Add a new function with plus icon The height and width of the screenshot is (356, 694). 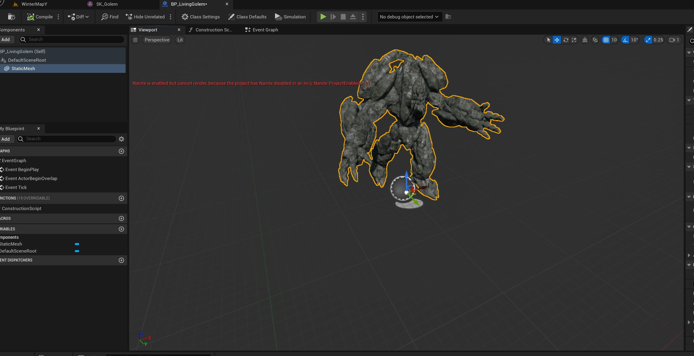coord(122,198)
